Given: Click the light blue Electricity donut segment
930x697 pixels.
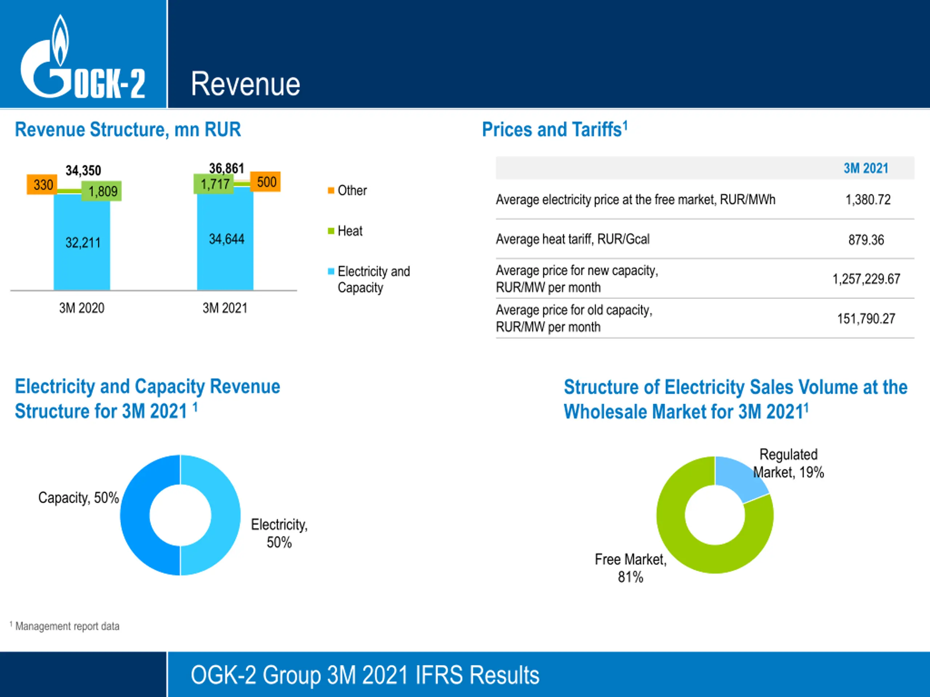Looking at the screenshot, I should coord(226,515).
